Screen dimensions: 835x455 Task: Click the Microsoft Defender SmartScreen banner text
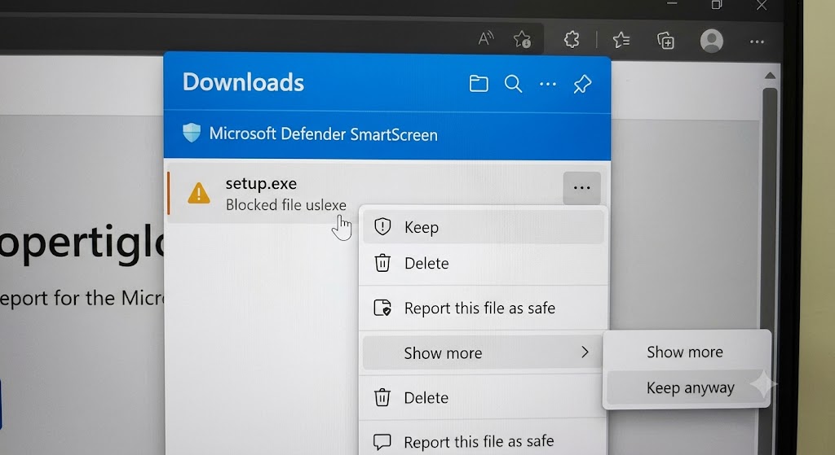click(323, 134)
